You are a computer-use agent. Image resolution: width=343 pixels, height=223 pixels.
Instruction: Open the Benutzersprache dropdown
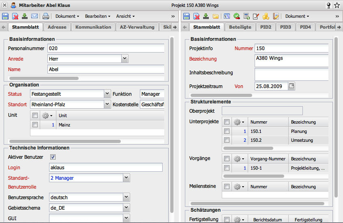click(x=126, y=197)
